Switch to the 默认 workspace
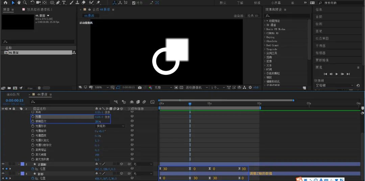The width and height of the screenshot is (365, 181). [223, 3]
